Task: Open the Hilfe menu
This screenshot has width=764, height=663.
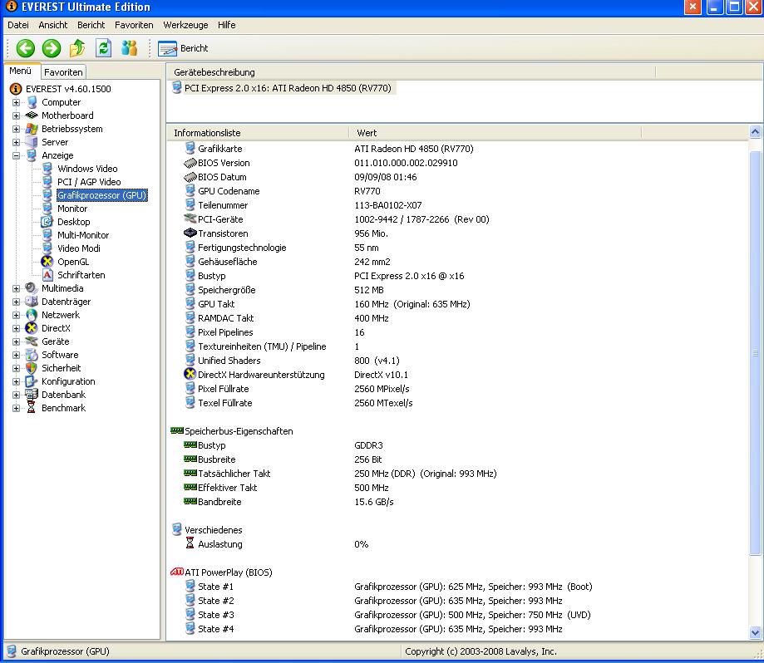Action: click(227, 25)
